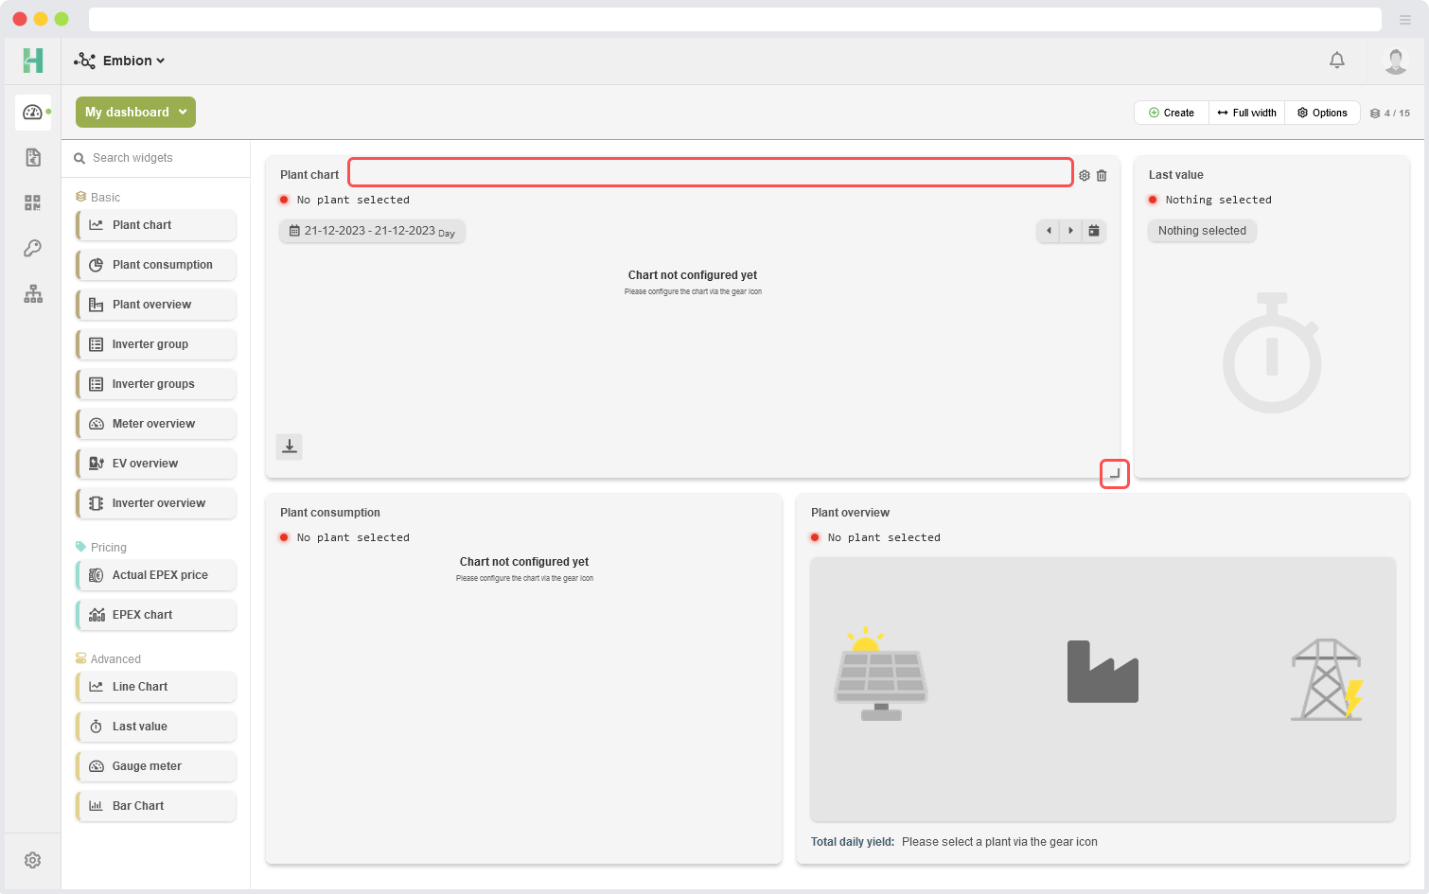Click the notification bell icon

click(1336, 61)
